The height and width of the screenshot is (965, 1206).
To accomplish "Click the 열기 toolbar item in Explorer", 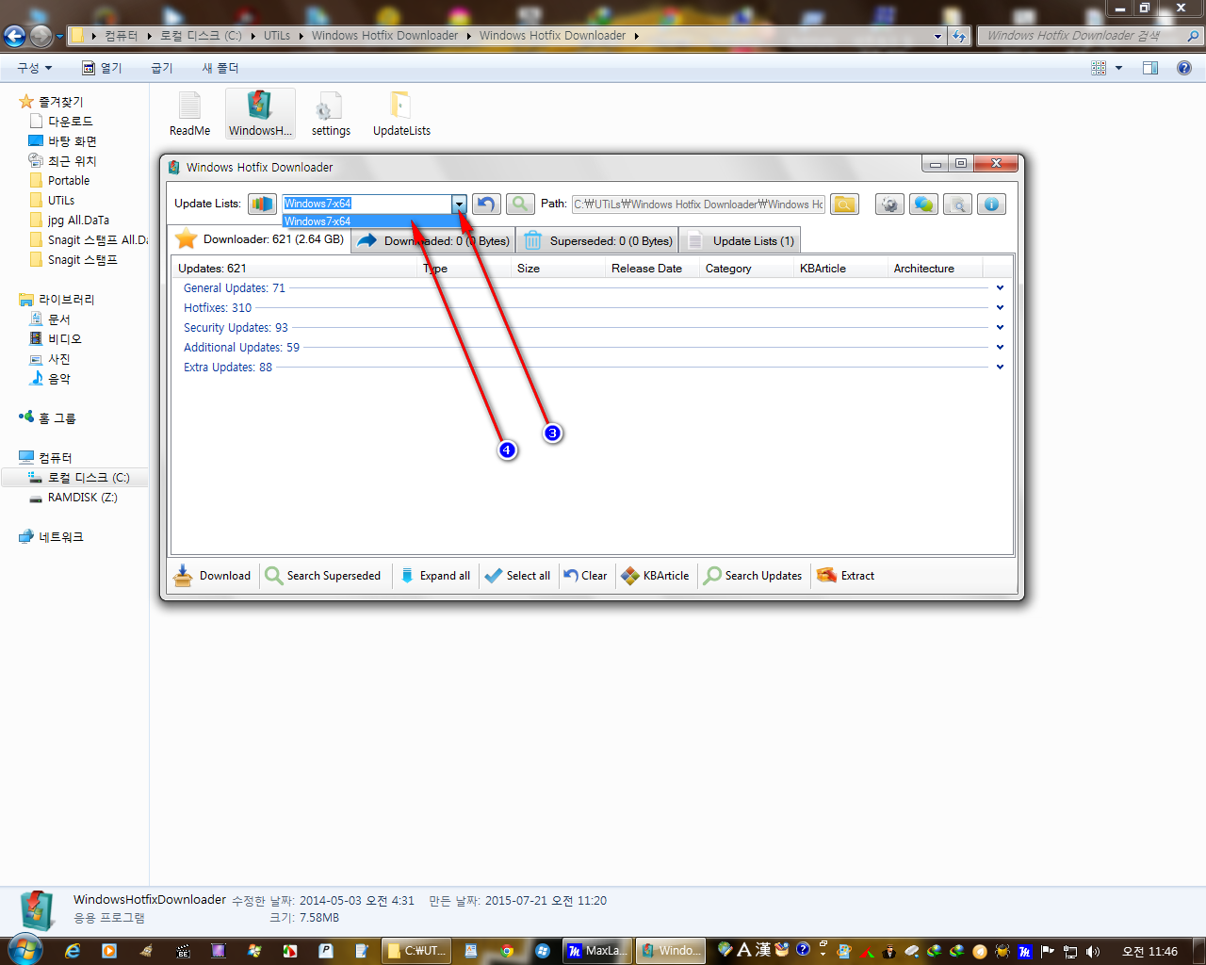I will pyautogui.click(x=102, y=68).
